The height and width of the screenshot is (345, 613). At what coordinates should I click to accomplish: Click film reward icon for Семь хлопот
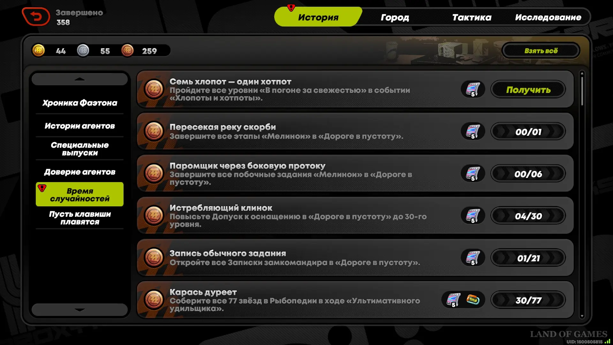(x=473, y=89)
